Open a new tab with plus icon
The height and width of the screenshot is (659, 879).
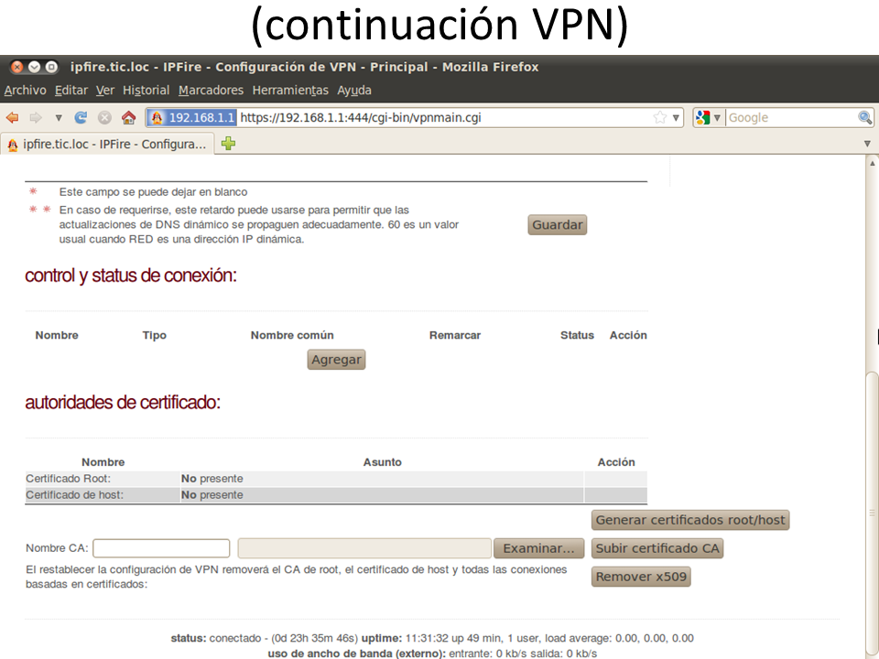pos(228,144)
